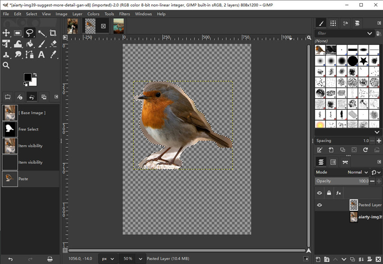The height and width of the screenshot is (264, 383).
Task: Toggle visibility of the aiarty-img39 layer
Action: (319, 217)
